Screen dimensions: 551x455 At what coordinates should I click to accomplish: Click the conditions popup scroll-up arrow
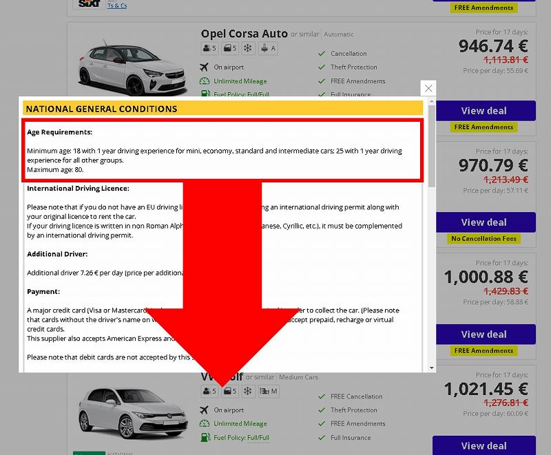click(432, 101)
